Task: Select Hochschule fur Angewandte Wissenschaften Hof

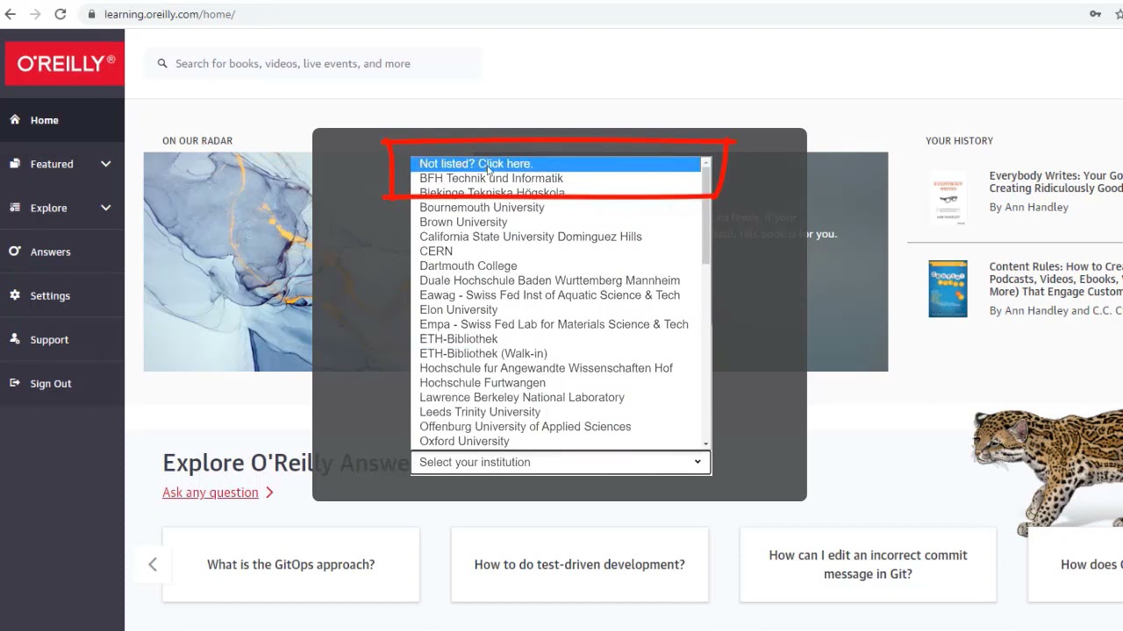Action: (x=555, y=368)
